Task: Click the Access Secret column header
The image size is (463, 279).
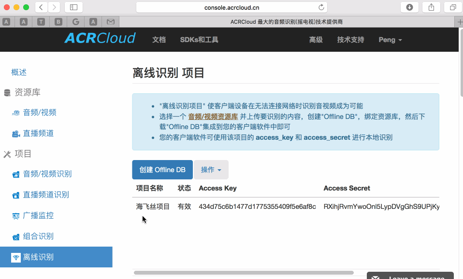Action: (347, 188)
